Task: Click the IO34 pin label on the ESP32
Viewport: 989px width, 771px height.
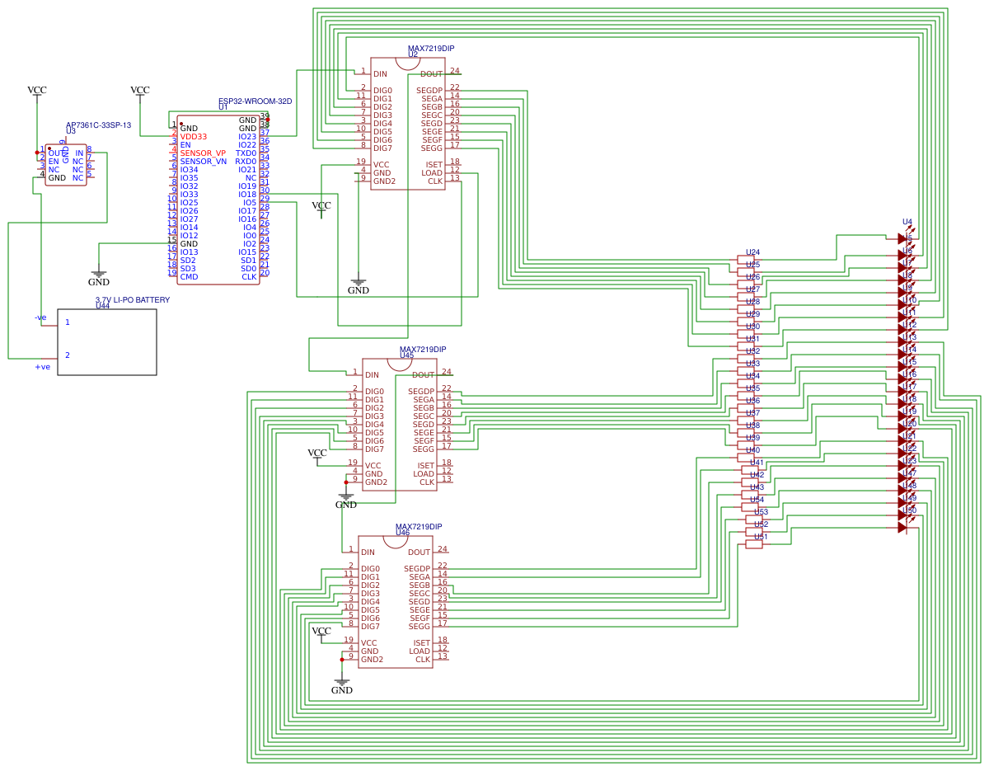Action: pyautogui.click(x=189, y=170)
